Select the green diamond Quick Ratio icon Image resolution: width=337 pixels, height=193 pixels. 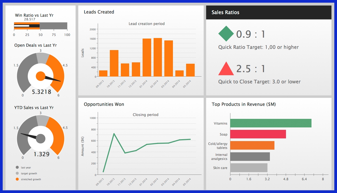tap(226, 33)
